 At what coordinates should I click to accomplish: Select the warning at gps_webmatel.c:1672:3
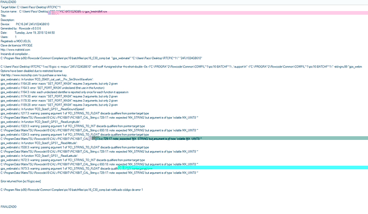[x=73, y=160]
